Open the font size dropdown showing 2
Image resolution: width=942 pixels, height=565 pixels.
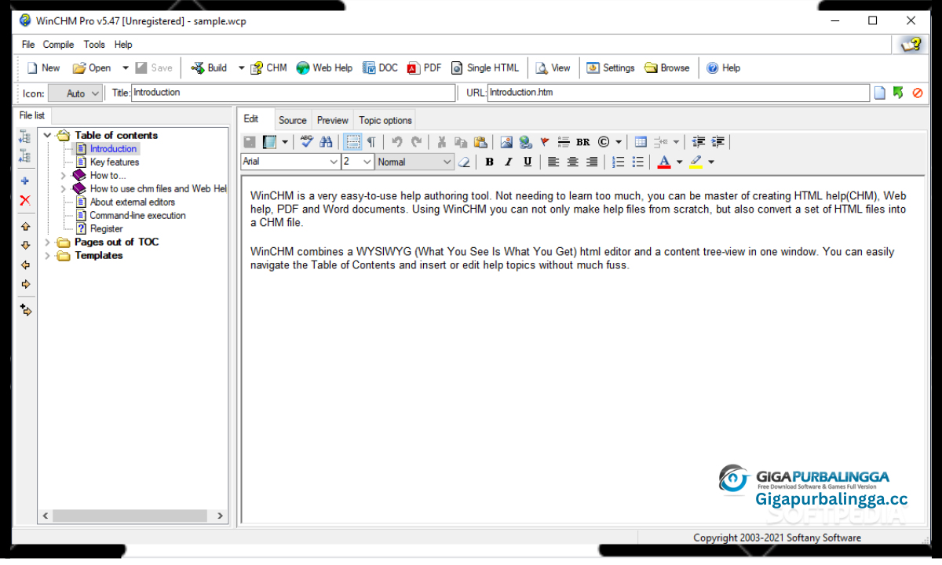pyautogui.click(x=367, y=162)
